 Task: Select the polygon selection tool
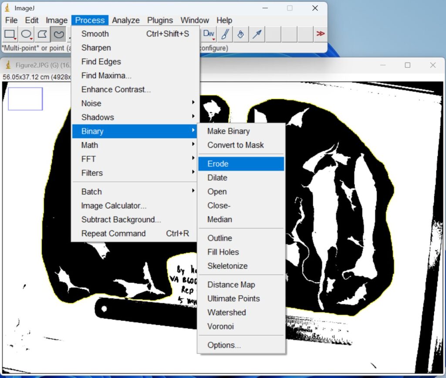pyautogui.click(x=42, y=34)
